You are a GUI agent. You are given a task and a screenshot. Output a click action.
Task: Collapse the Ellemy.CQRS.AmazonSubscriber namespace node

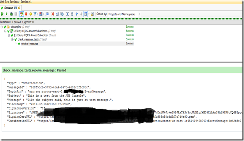click(9, 35)
